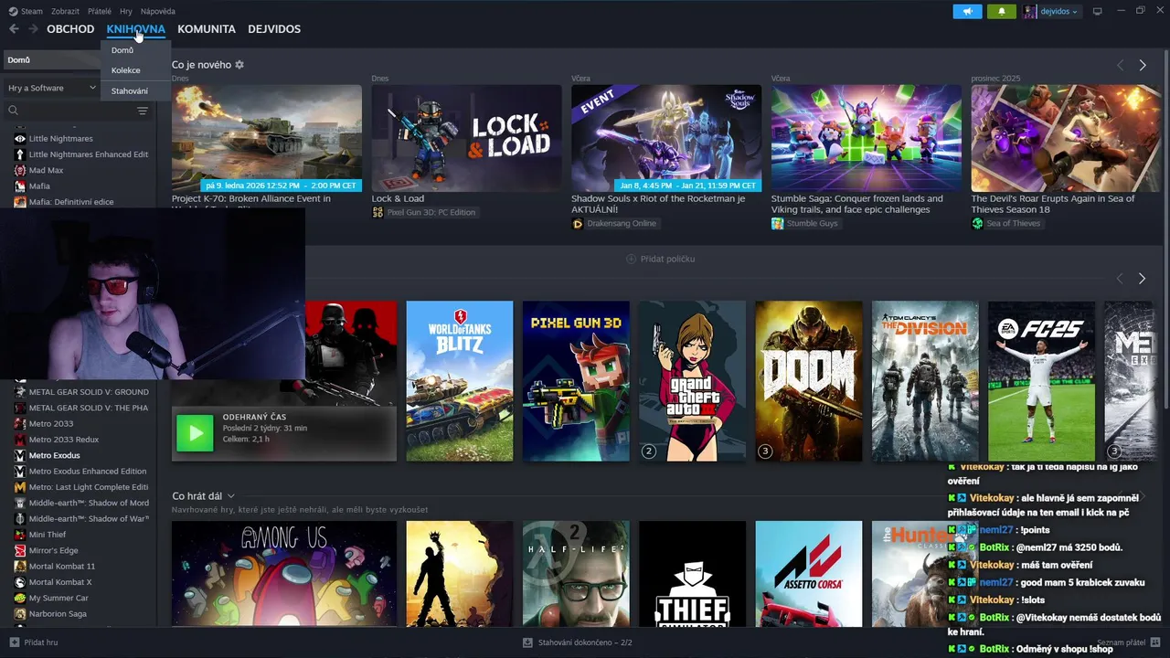
Task: Show next games in the recent shelf
Action: click(x=1142, y=278)
